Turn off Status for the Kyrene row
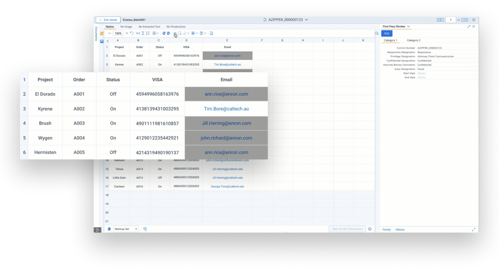Viewport: 499px width, 272px height. [113, 109]
